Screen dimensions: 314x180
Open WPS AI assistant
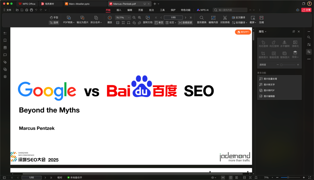coord(203,10)
